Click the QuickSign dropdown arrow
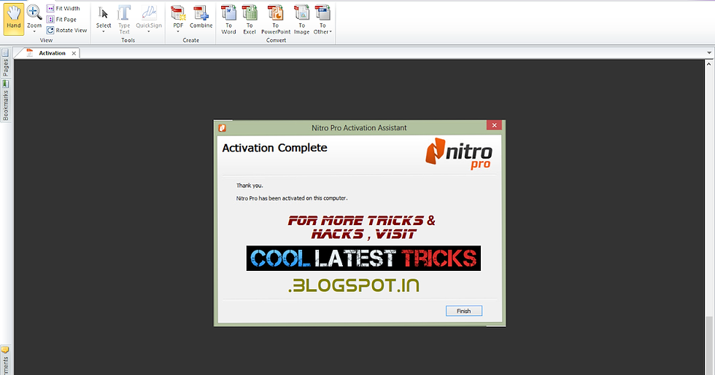715x375 pixels. pos(149,31)
